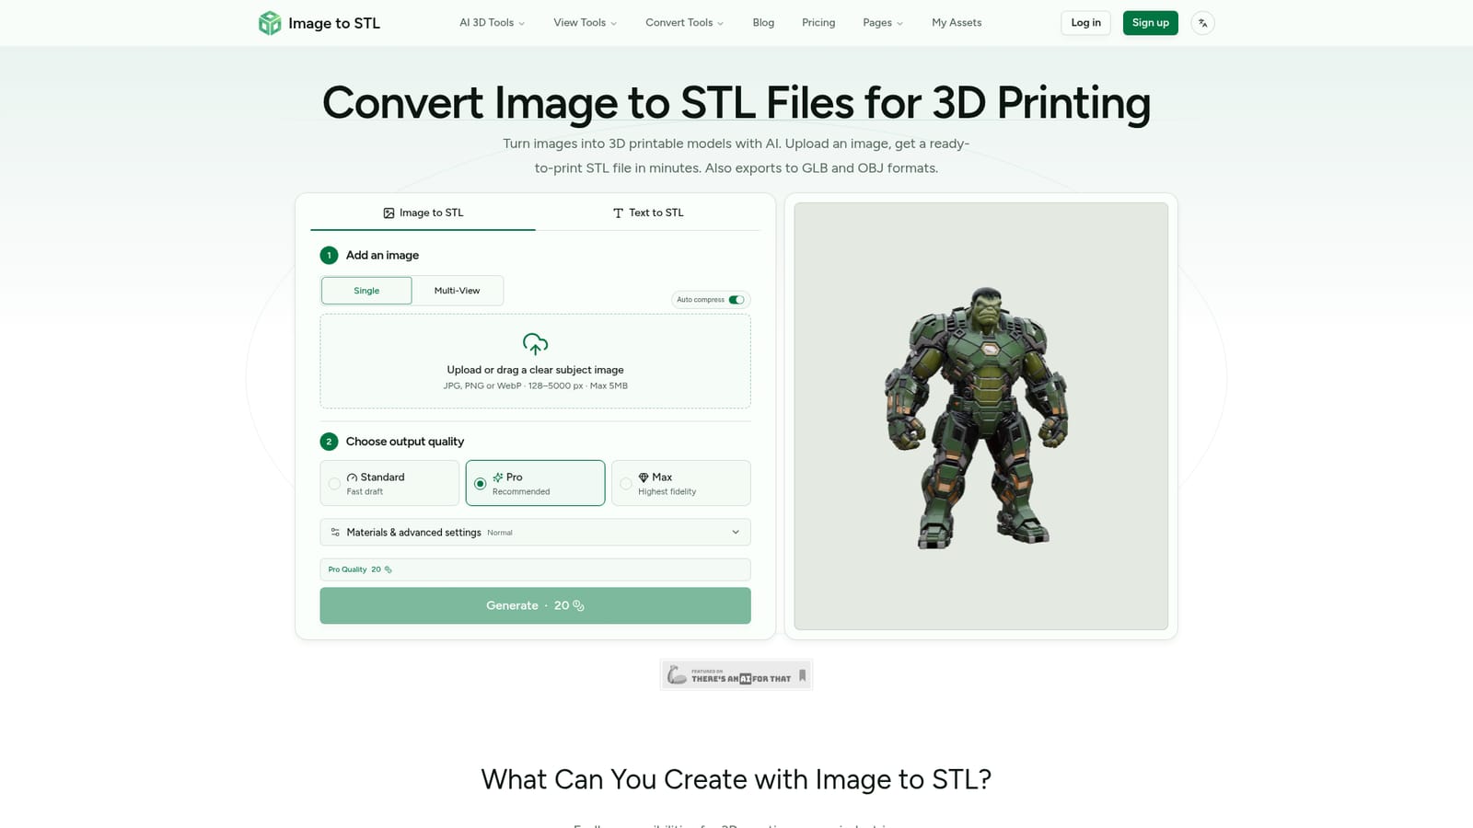Screen dimensions: 1473x828
Task: Click the cloud upload icon
Action: [535, 344]
